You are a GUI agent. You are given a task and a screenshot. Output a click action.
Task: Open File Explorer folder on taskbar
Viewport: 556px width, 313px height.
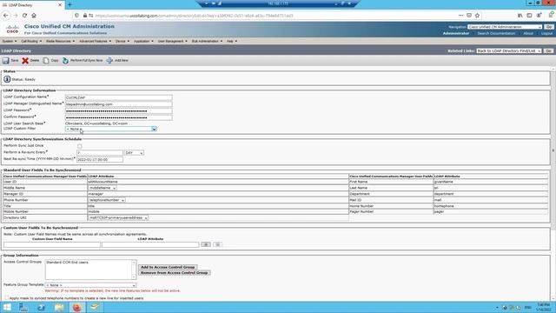pyautogui.click(x=59, y=307)
